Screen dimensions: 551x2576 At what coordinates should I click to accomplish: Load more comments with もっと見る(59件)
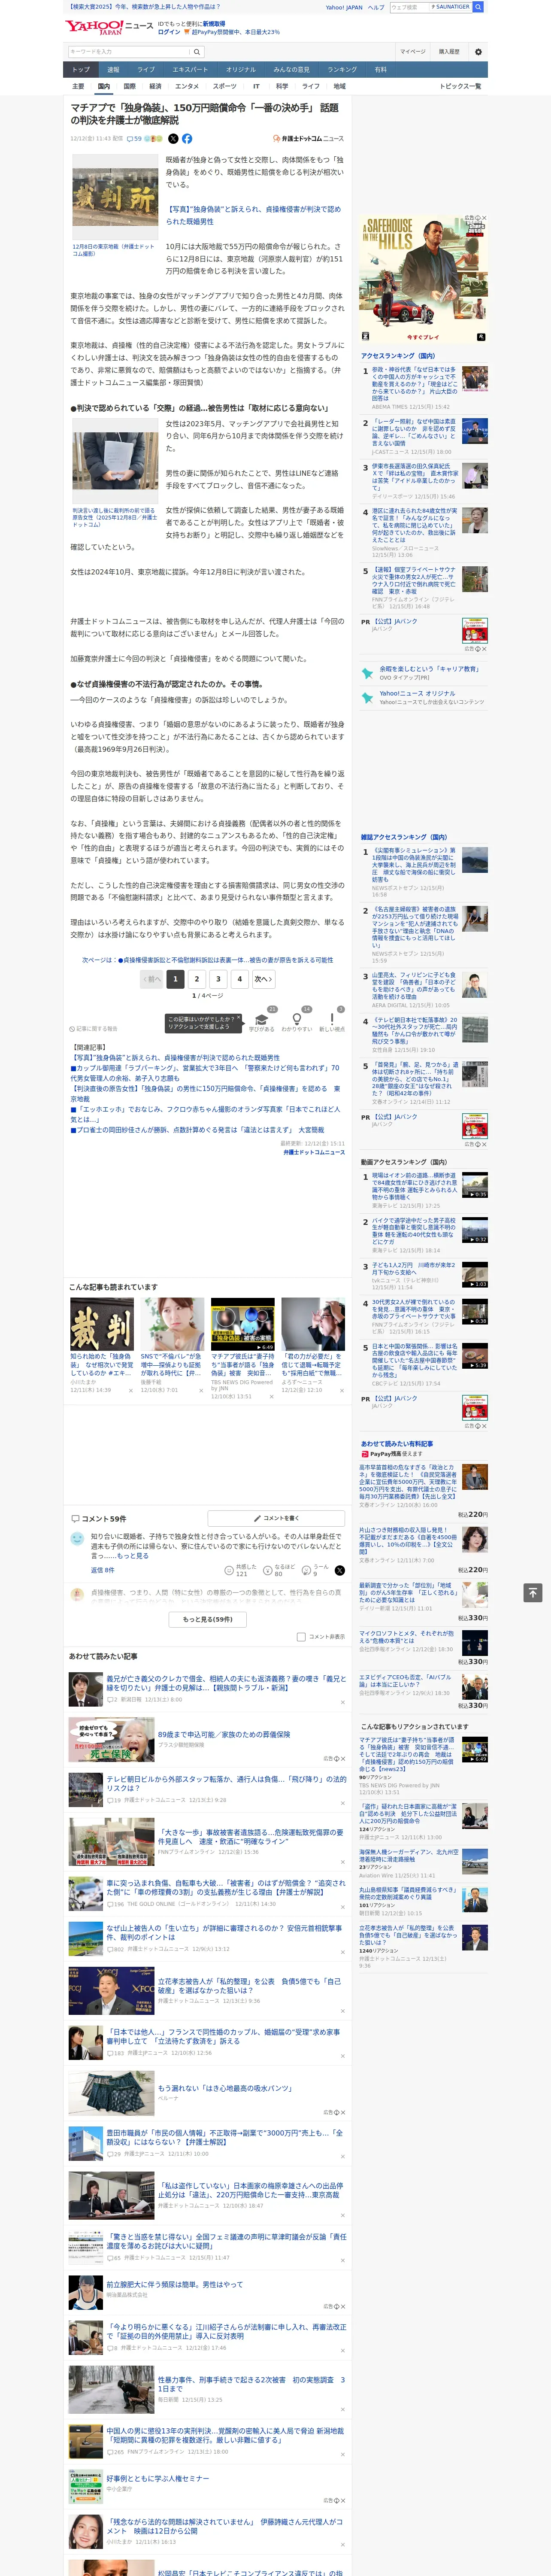[208, 1619]
